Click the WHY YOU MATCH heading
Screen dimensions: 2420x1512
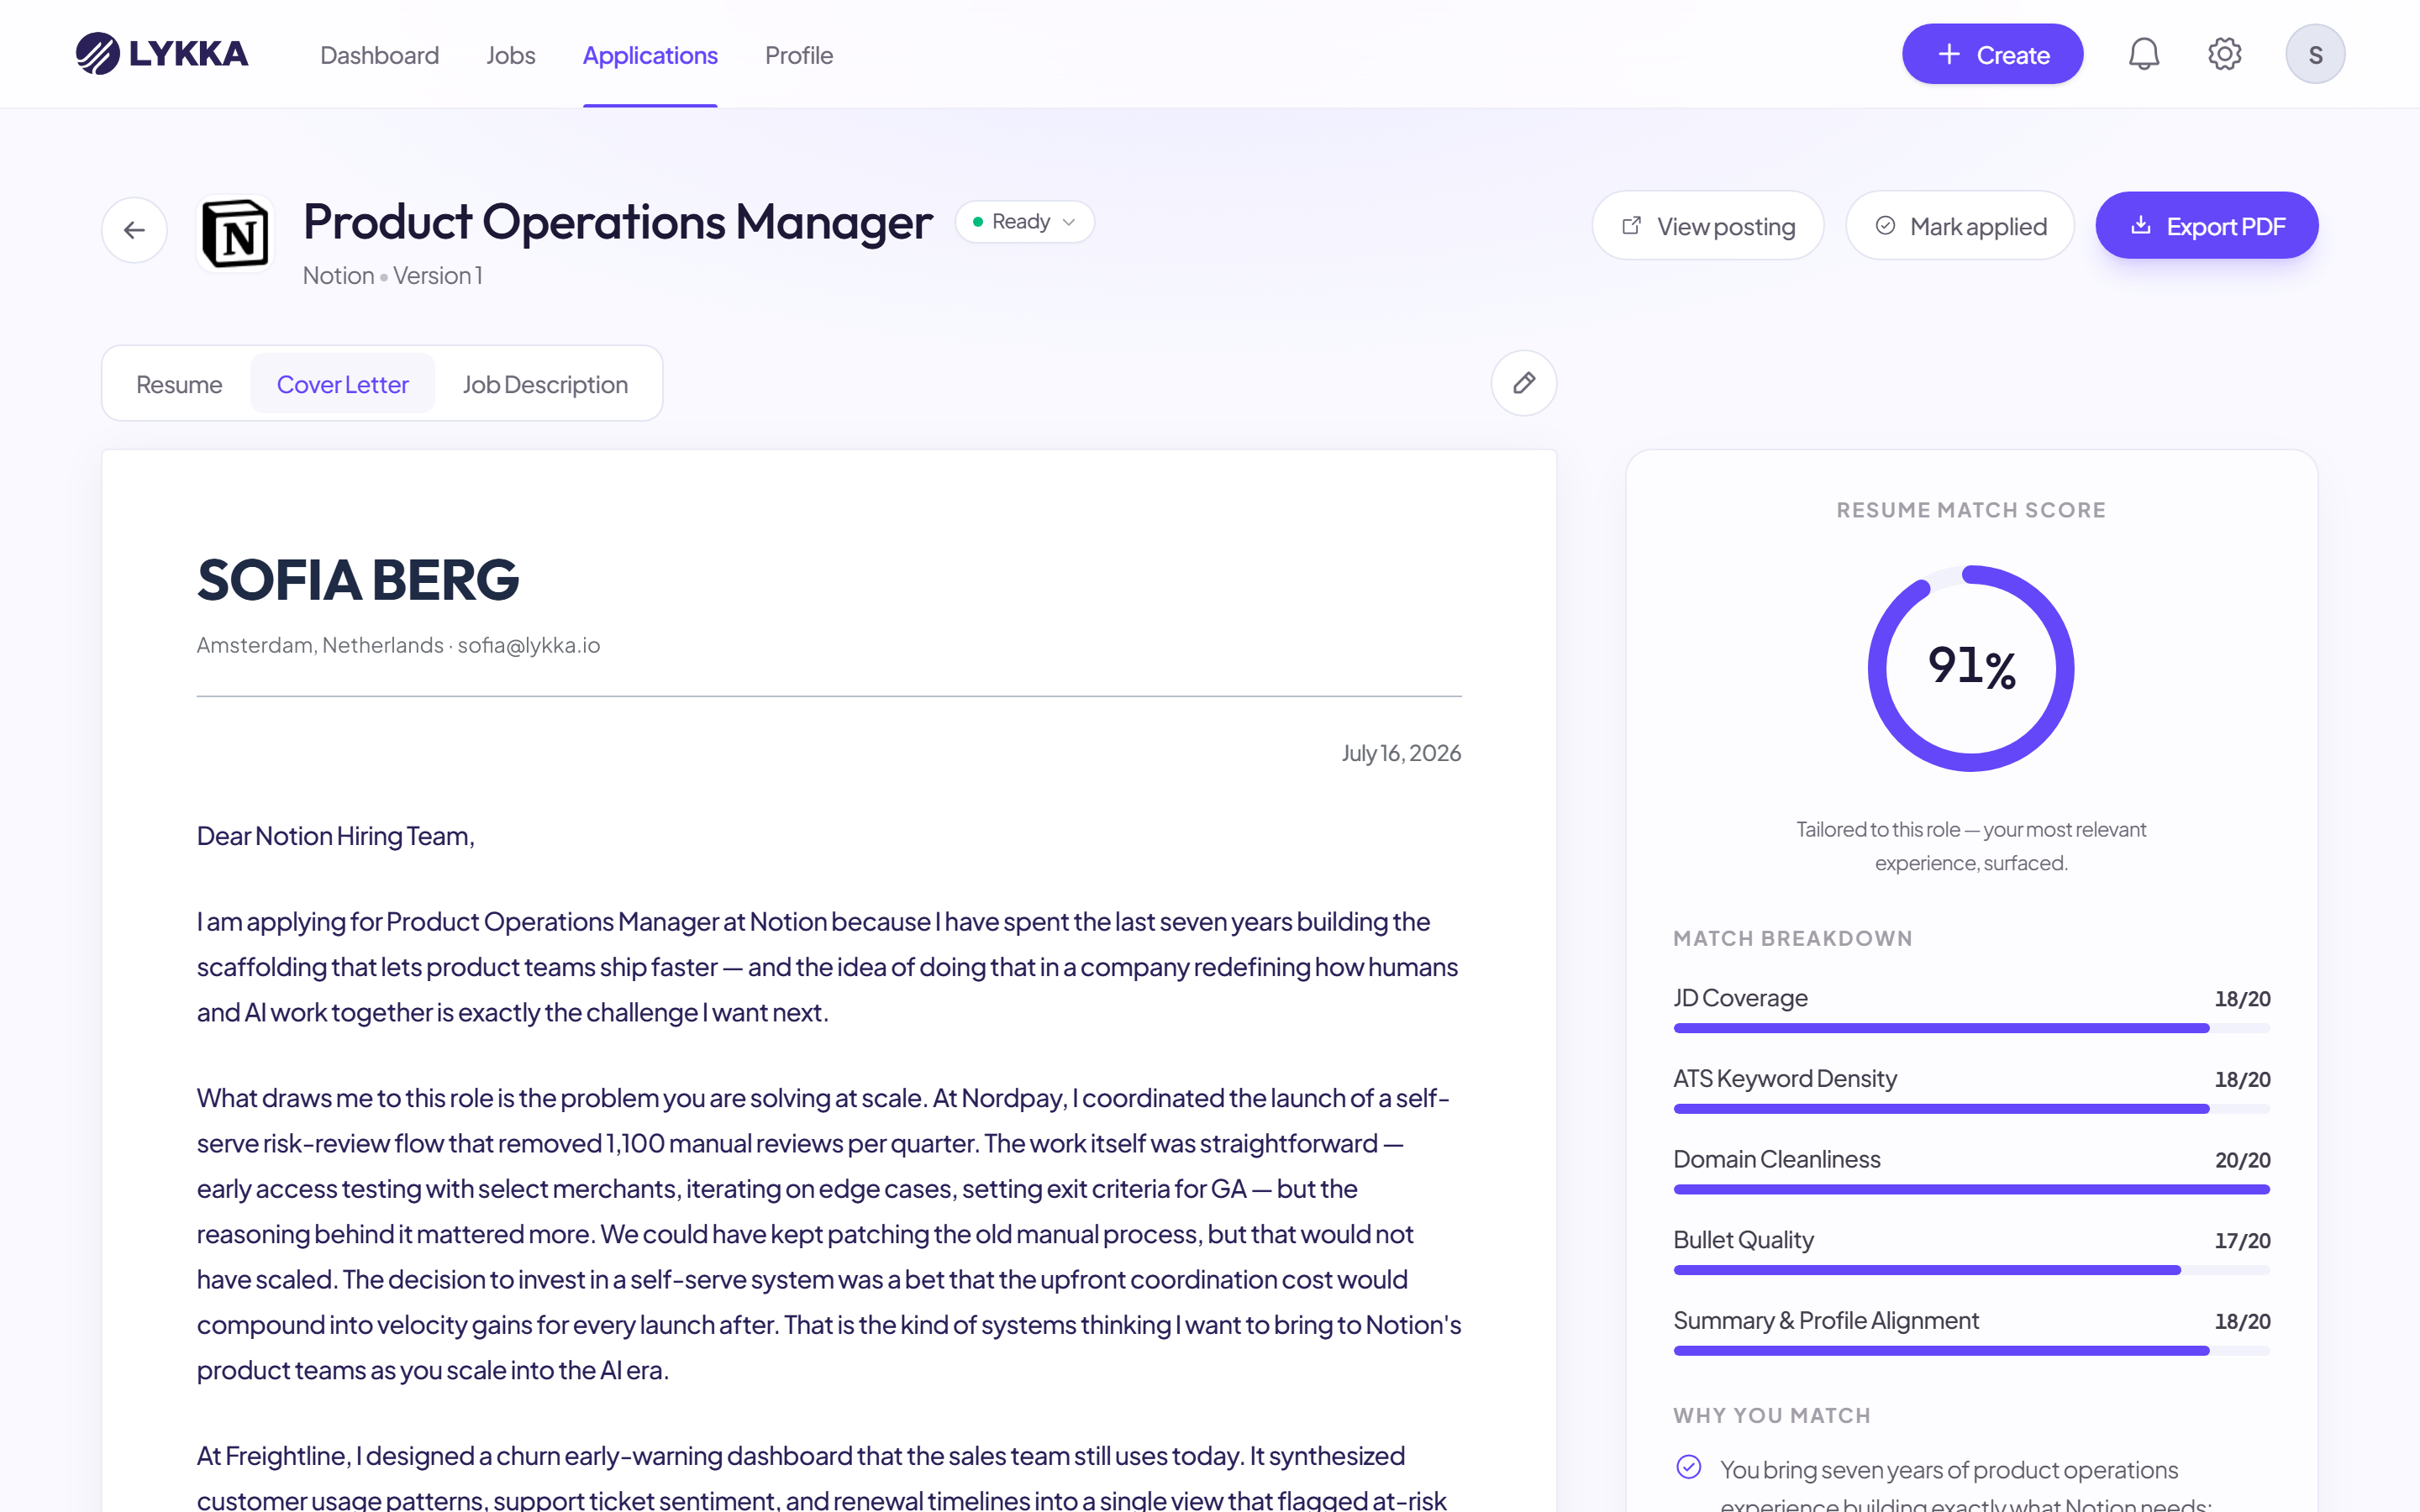[x=1772, y=1415]
